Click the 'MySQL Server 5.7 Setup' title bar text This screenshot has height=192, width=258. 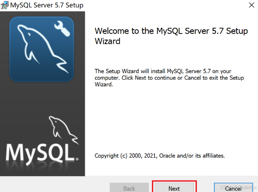[47, 5]
